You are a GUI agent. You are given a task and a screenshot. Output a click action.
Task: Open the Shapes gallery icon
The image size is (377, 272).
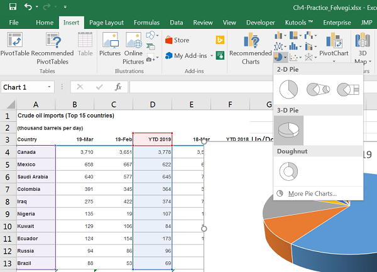tap(151, 36)
